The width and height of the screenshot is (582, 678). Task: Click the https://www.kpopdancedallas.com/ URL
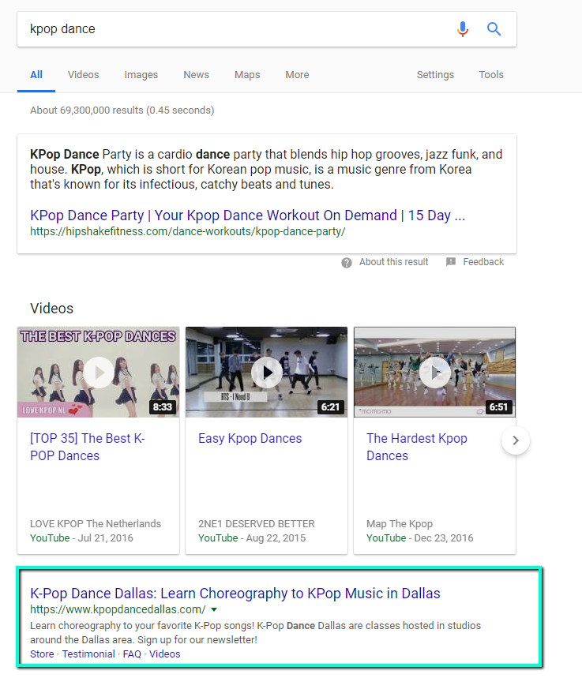click(118, 609)
